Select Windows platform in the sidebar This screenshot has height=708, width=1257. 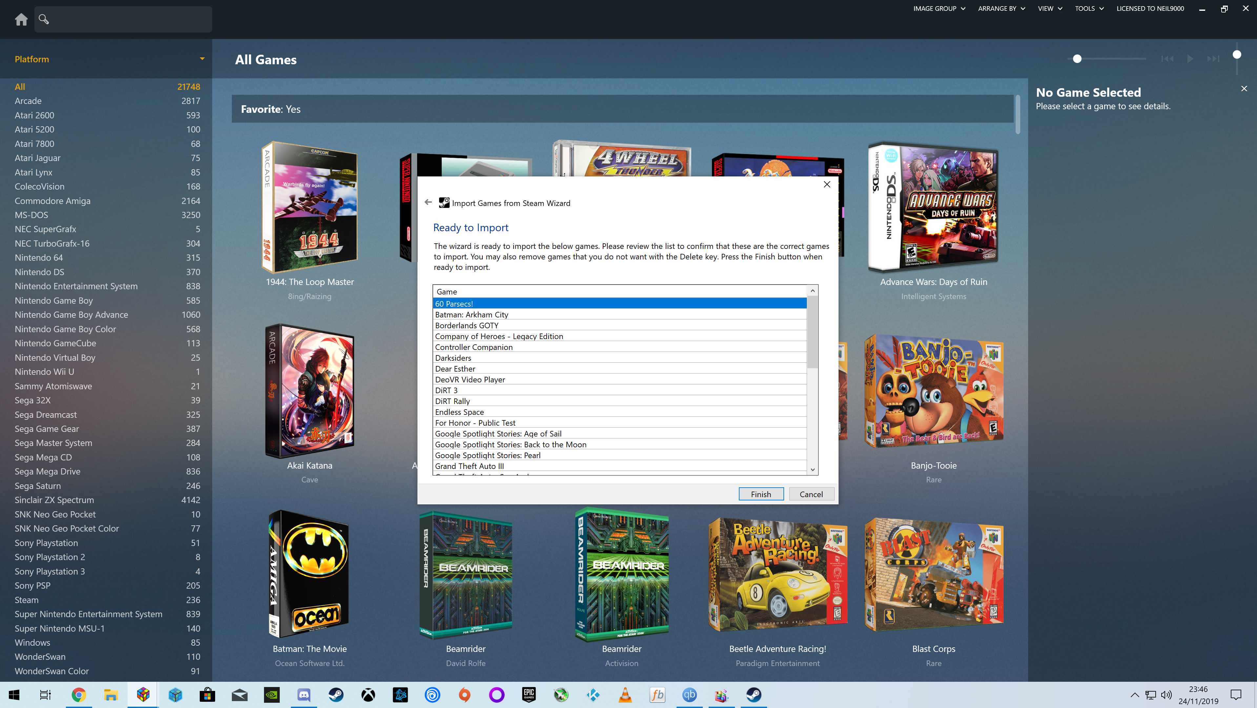pyautogui.click(x=107, y=642)
